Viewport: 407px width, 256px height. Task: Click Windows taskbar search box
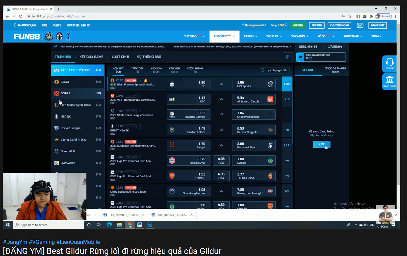48,225
